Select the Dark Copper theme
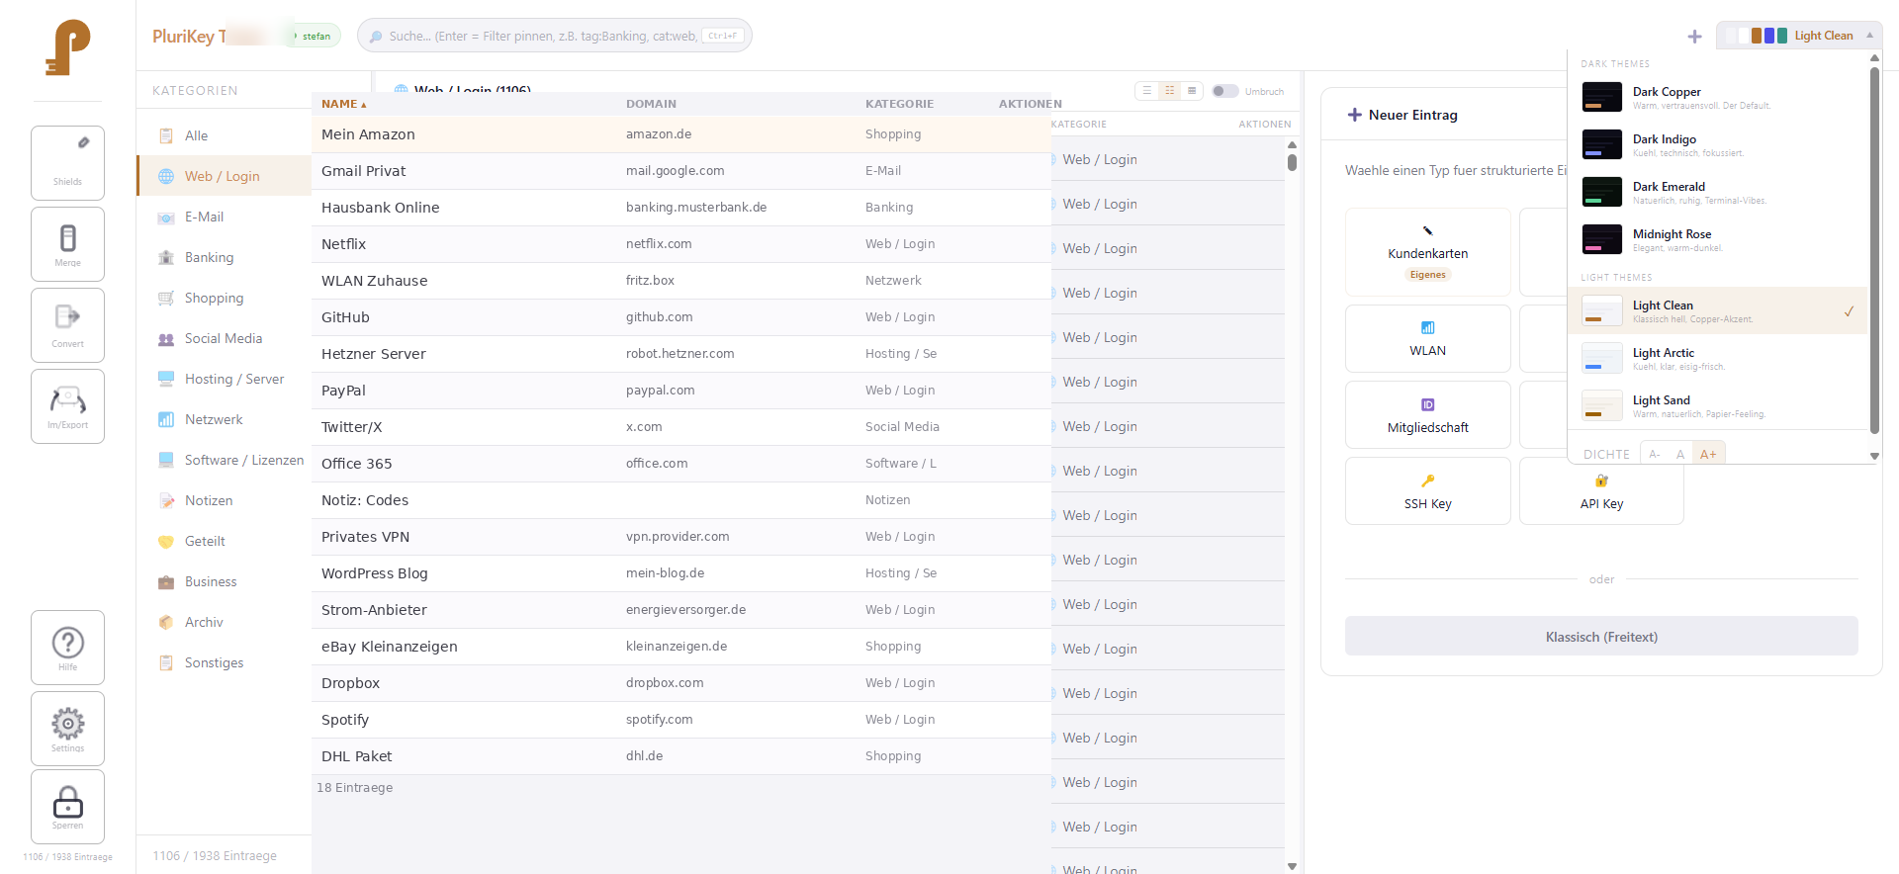The image size is (1899, 874). click(x=1718, y=97)
